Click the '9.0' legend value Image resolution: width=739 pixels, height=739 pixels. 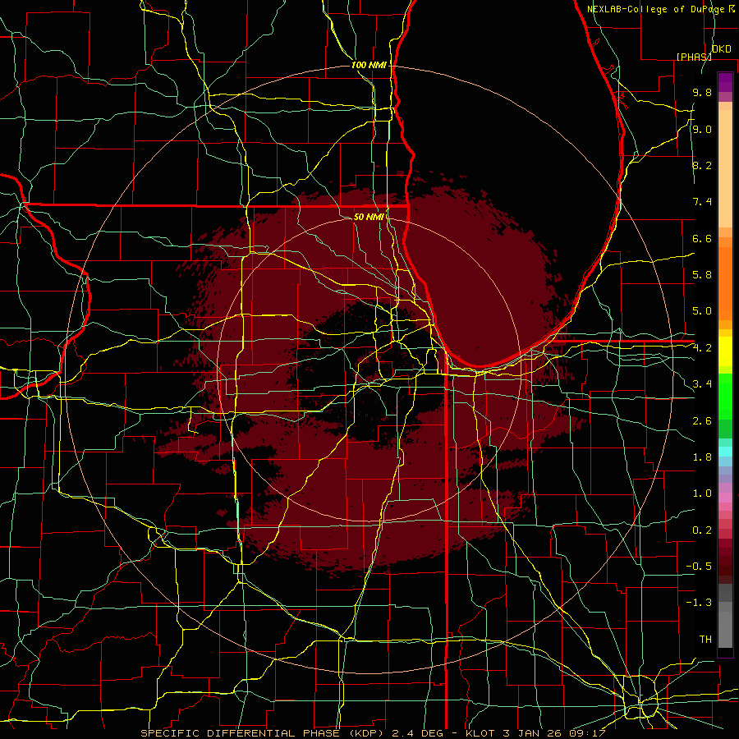pos(702,129)
